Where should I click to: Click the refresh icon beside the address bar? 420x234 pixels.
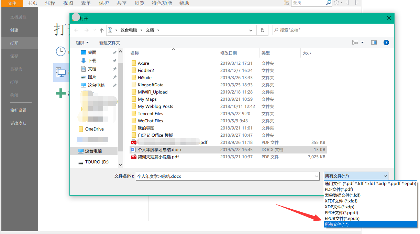262,30
